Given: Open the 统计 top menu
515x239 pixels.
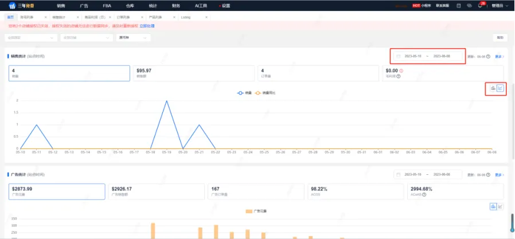Looking at the screenshot, I should (x=153, y=6).
